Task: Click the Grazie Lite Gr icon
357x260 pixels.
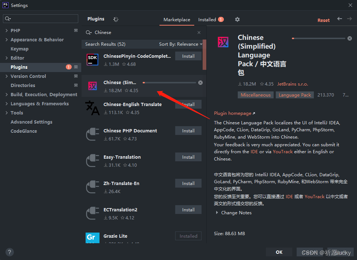Action: coord(93,238)
